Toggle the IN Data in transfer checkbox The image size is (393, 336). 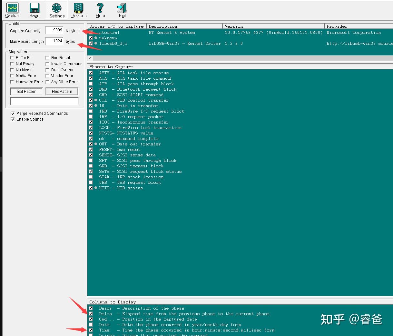(x=91, y=106)
